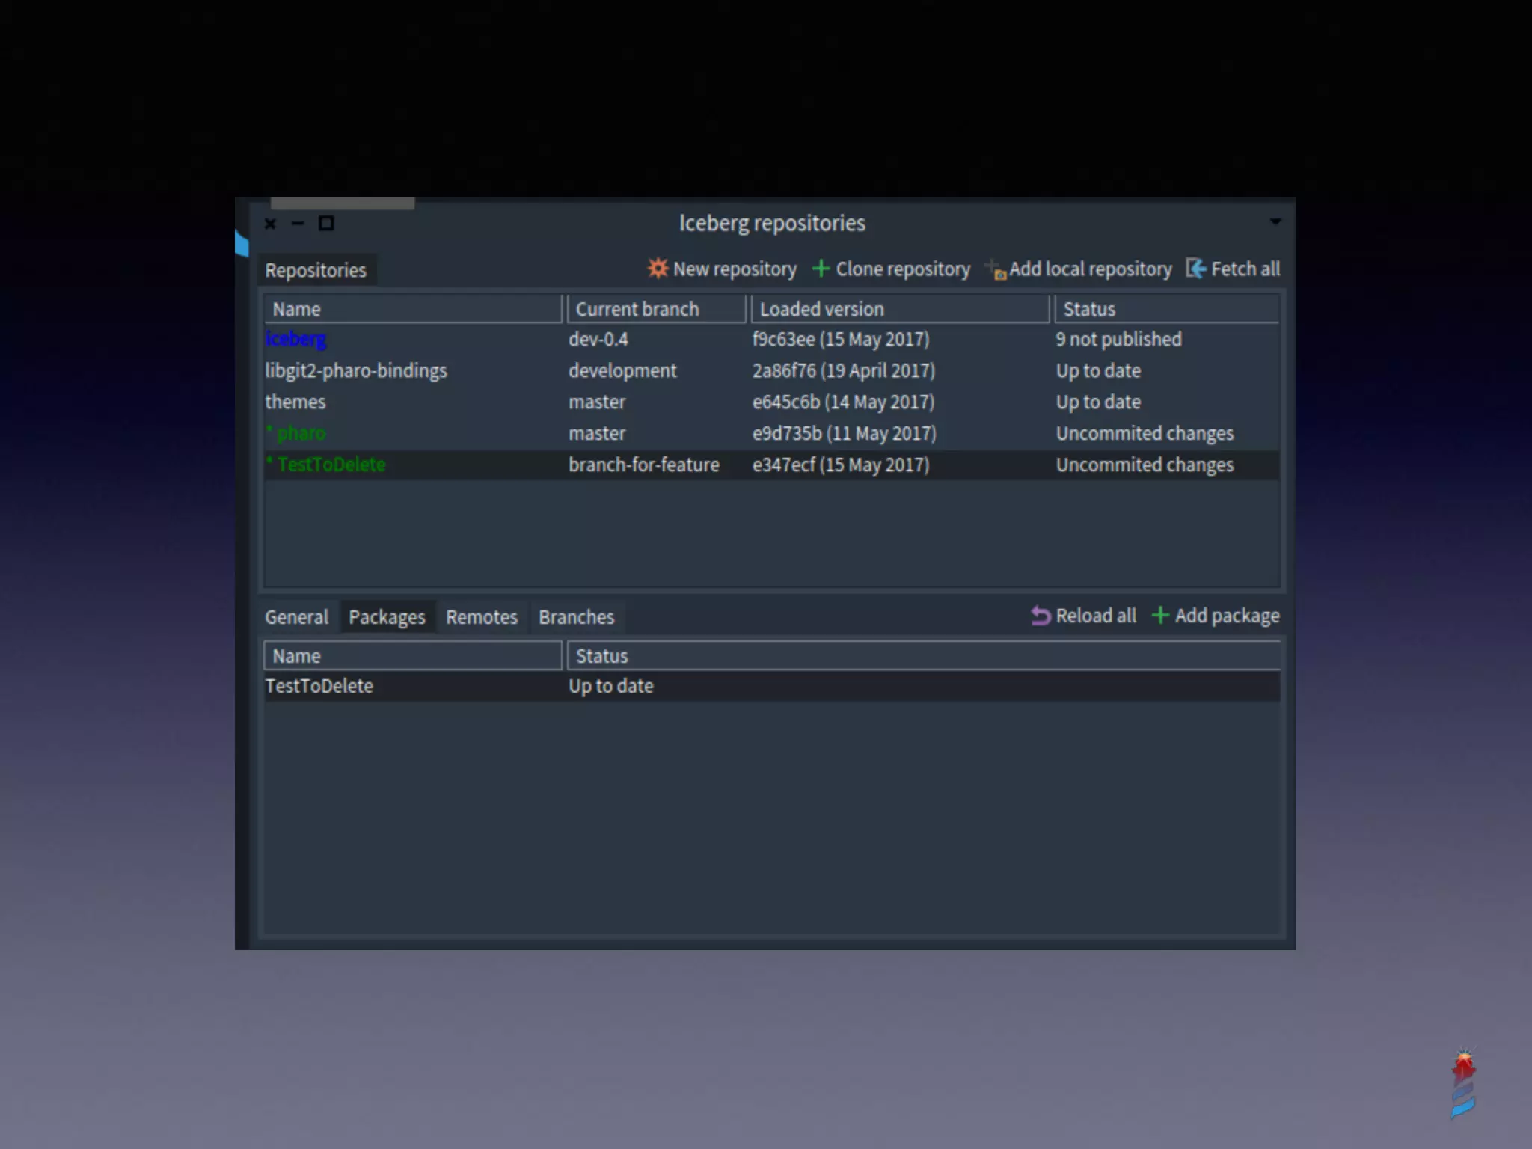Select the pharo repository row
The height and width of the screenshot is (1149, 1532).
[x=301, y=434]
